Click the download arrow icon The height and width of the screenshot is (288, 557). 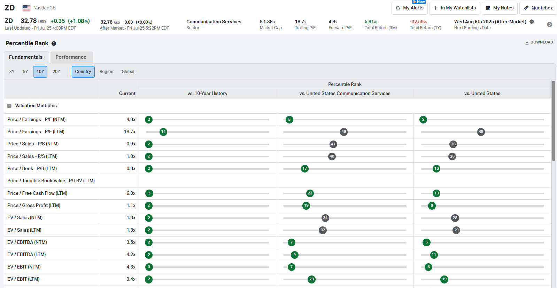coord(527,42)
